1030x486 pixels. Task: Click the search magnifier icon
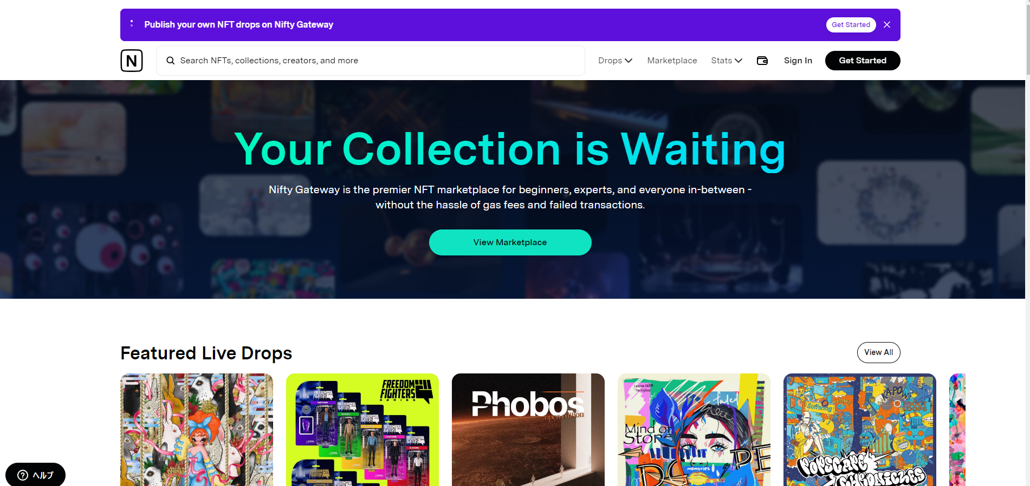point(170,61)
